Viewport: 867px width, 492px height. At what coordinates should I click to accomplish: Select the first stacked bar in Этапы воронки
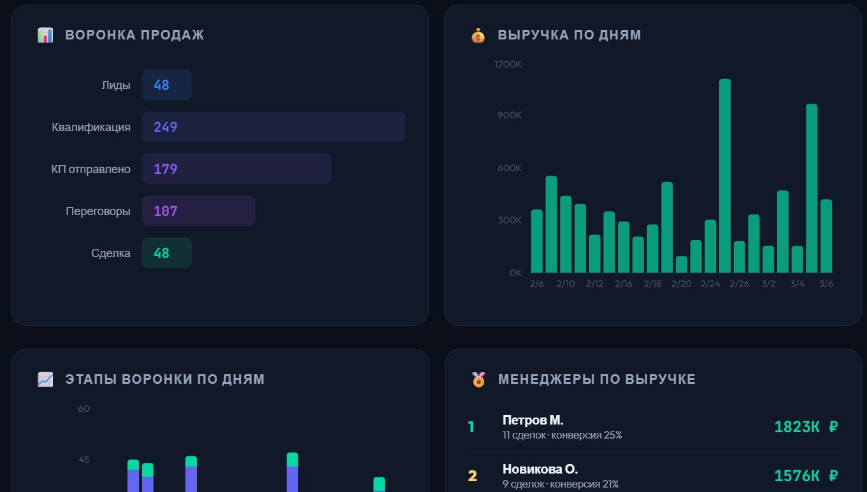coord(133,475)
